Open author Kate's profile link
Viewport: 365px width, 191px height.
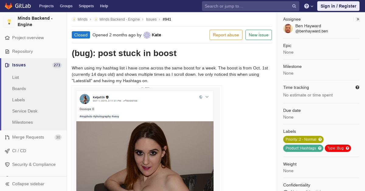pyautogui.click(x=156, y=35)
